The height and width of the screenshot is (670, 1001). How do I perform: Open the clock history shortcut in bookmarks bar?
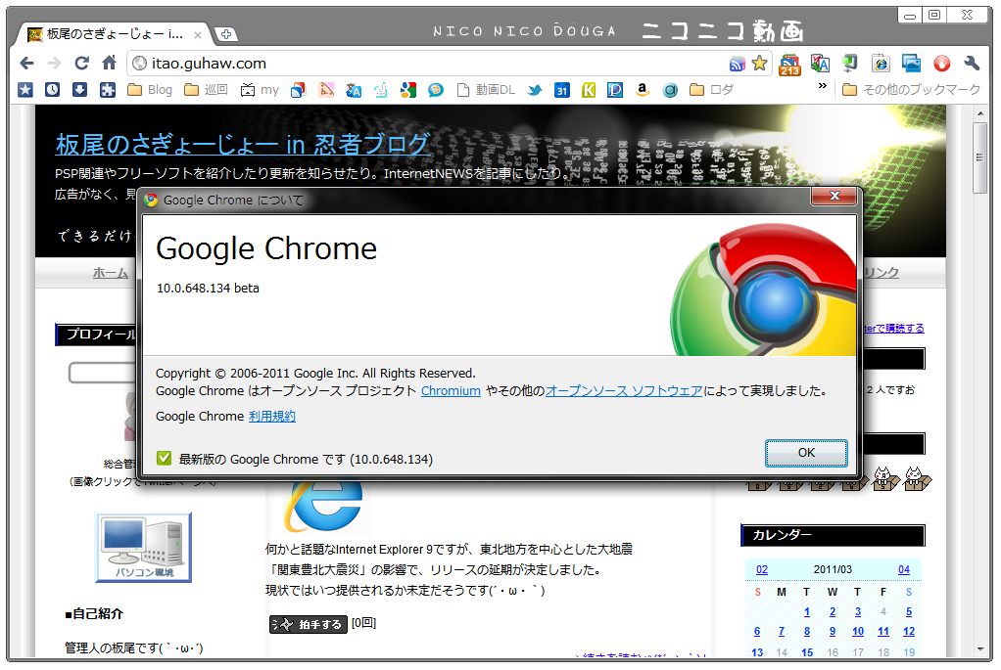click(x=52, y=90)
